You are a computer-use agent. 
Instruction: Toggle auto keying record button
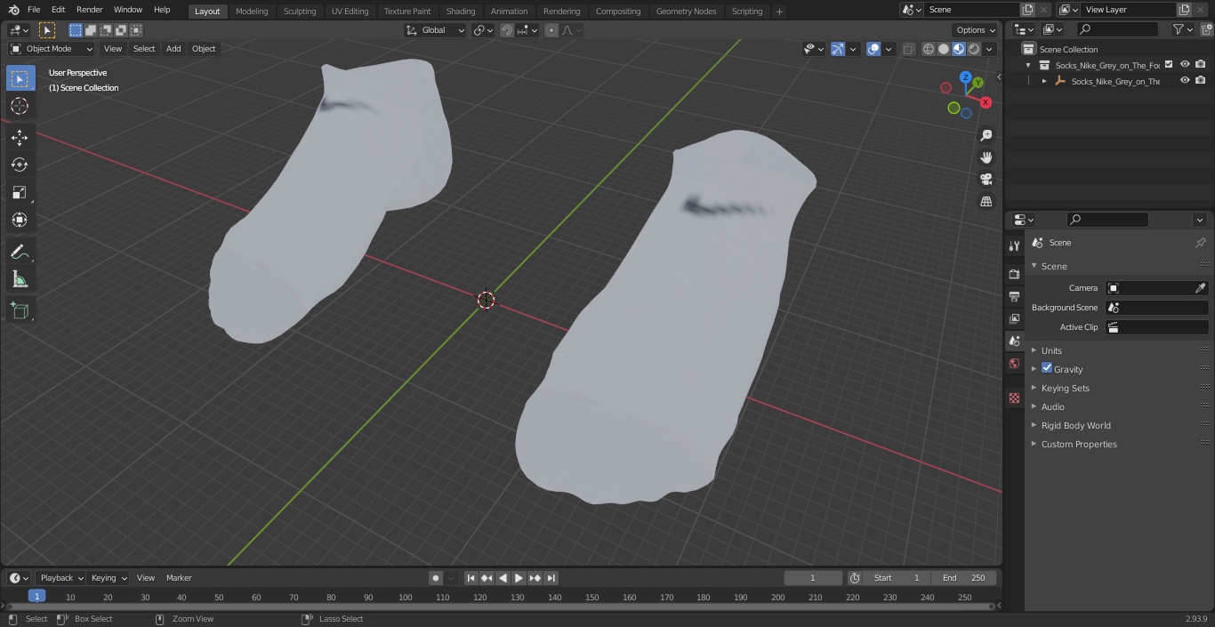point(436,578)
